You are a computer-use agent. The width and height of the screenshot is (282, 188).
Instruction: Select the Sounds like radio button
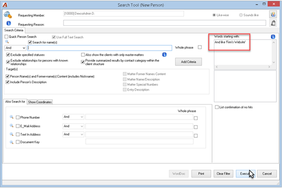click(x=241, y=15)
